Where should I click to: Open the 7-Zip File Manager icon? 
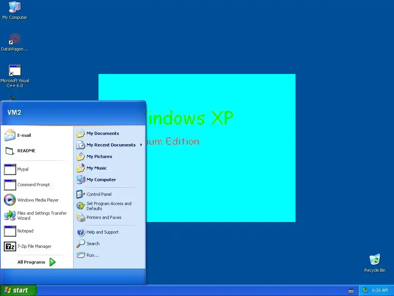(x=10, y=246)
